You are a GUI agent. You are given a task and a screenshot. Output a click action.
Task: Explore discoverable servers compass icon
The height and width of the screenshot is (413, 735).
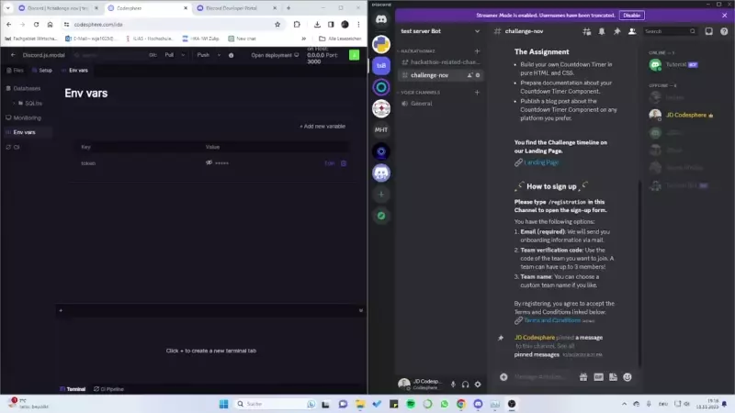point(381,216)
